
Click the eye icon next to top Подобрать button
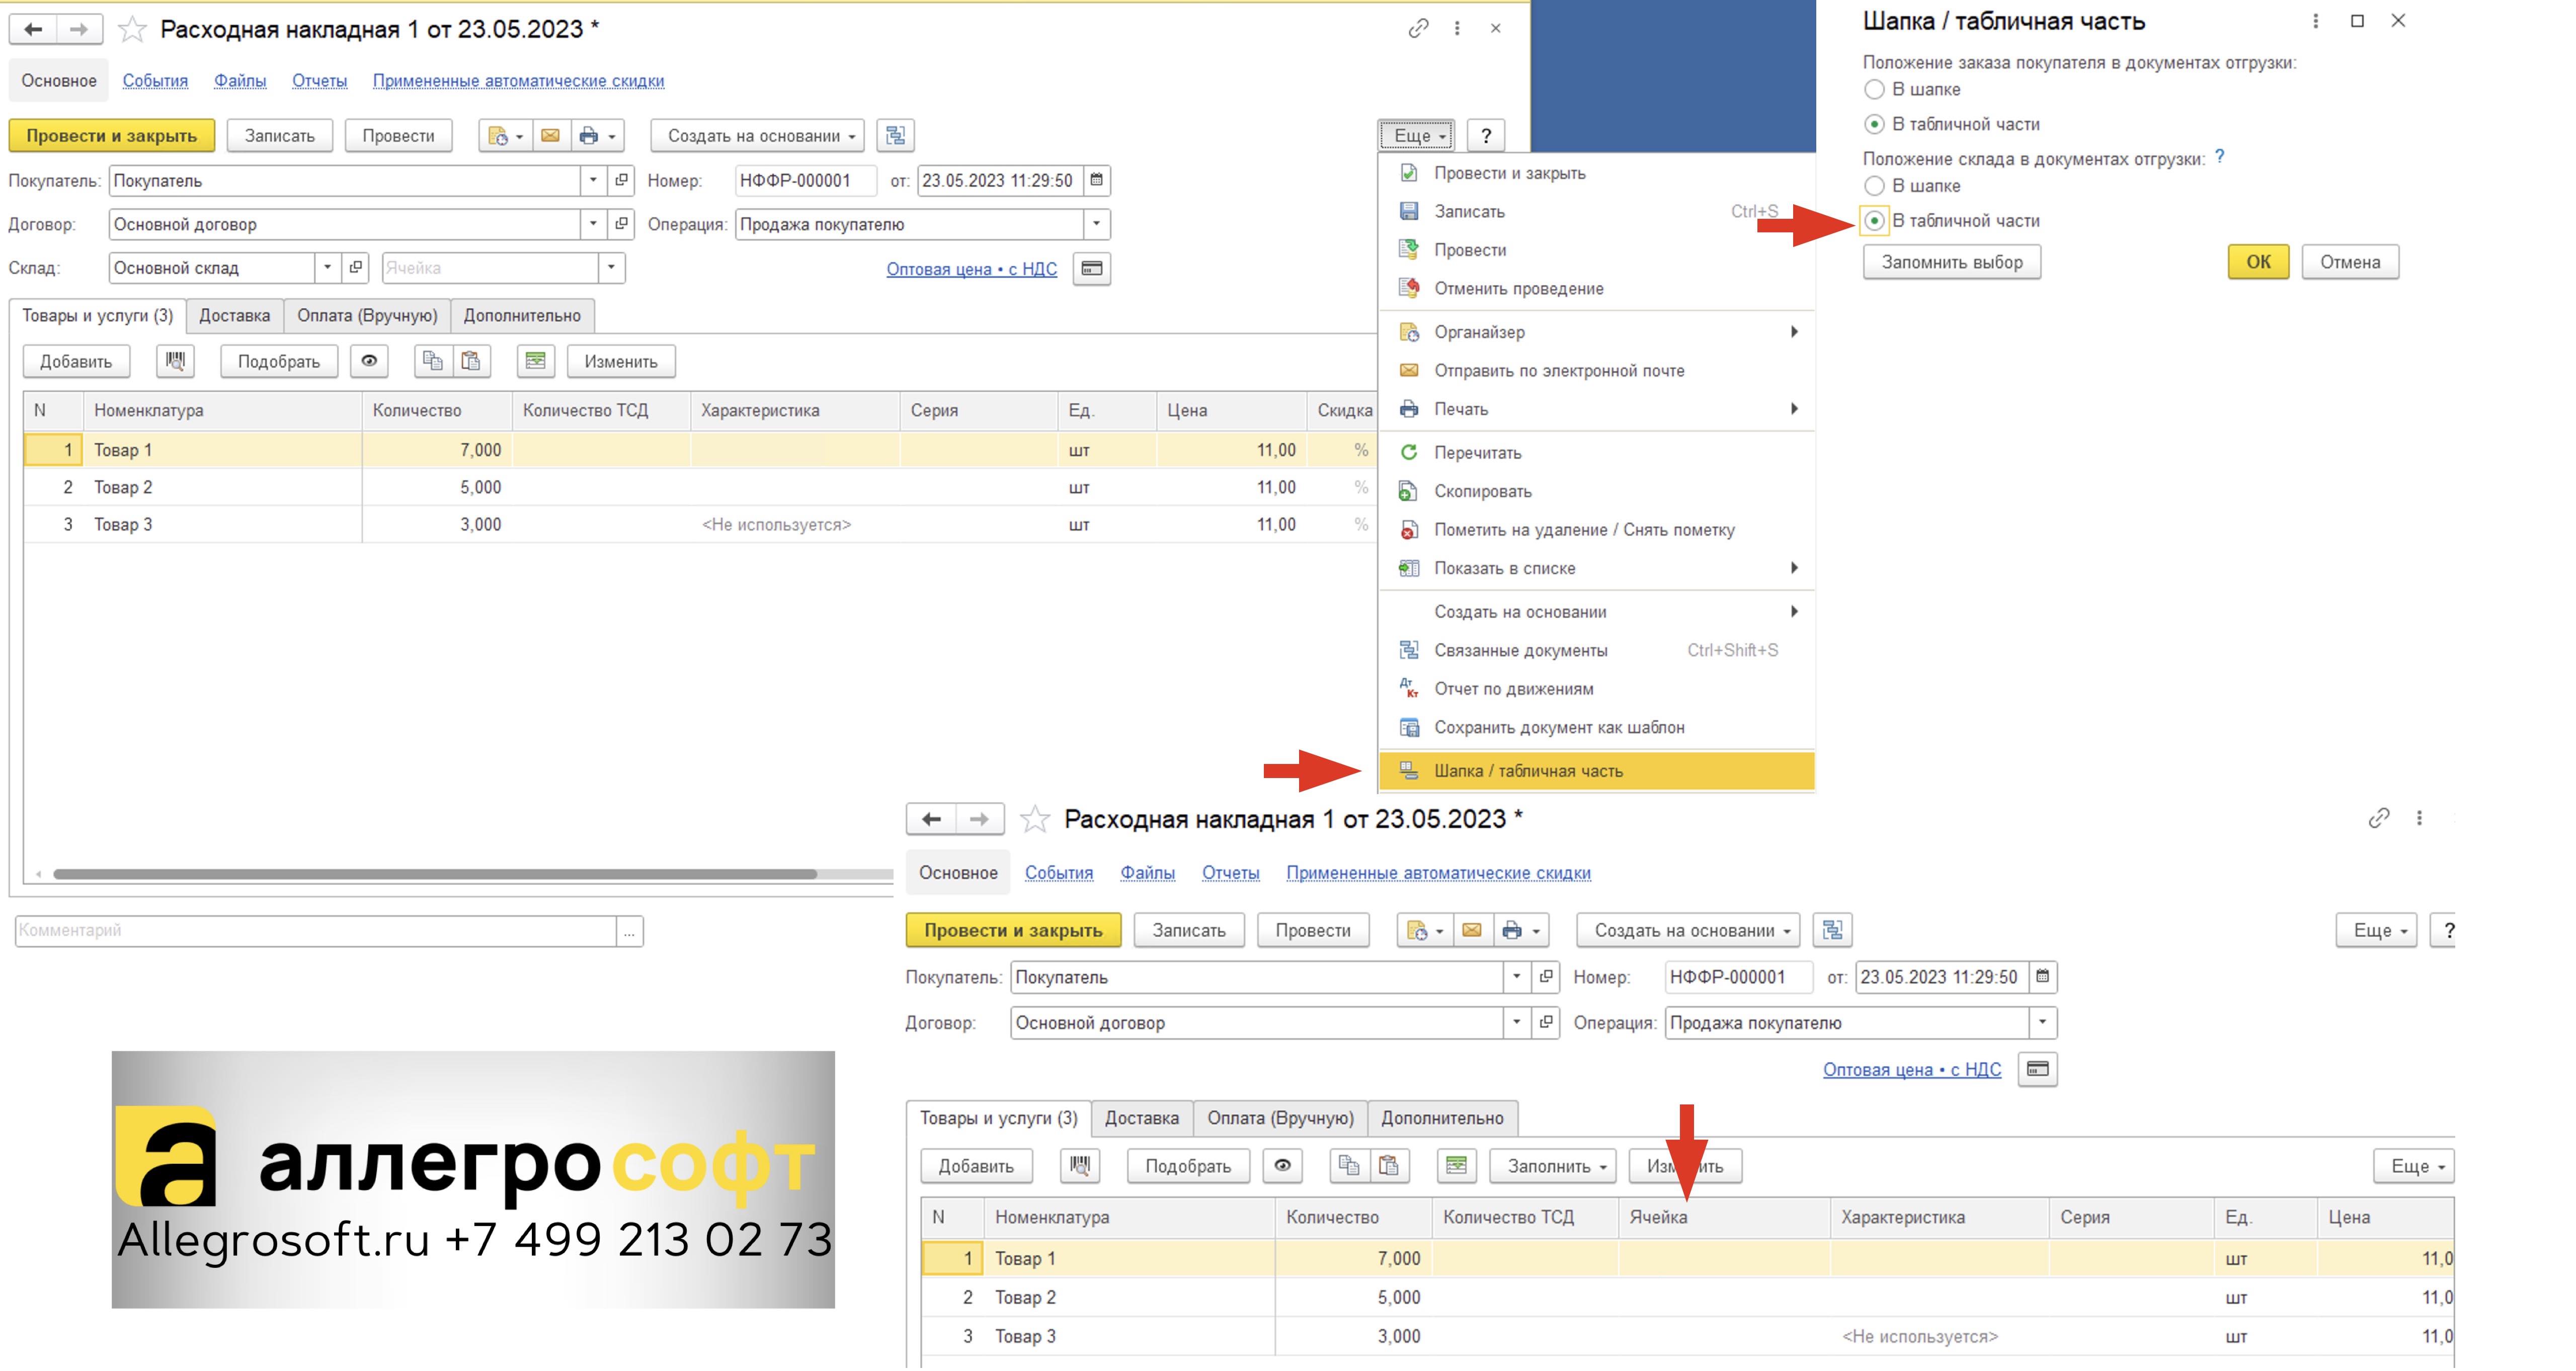369,361
